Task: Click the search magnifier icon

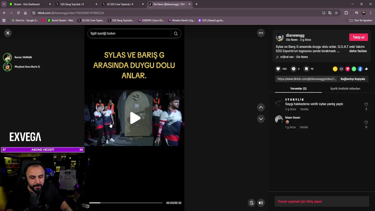Action: (176, 33)
